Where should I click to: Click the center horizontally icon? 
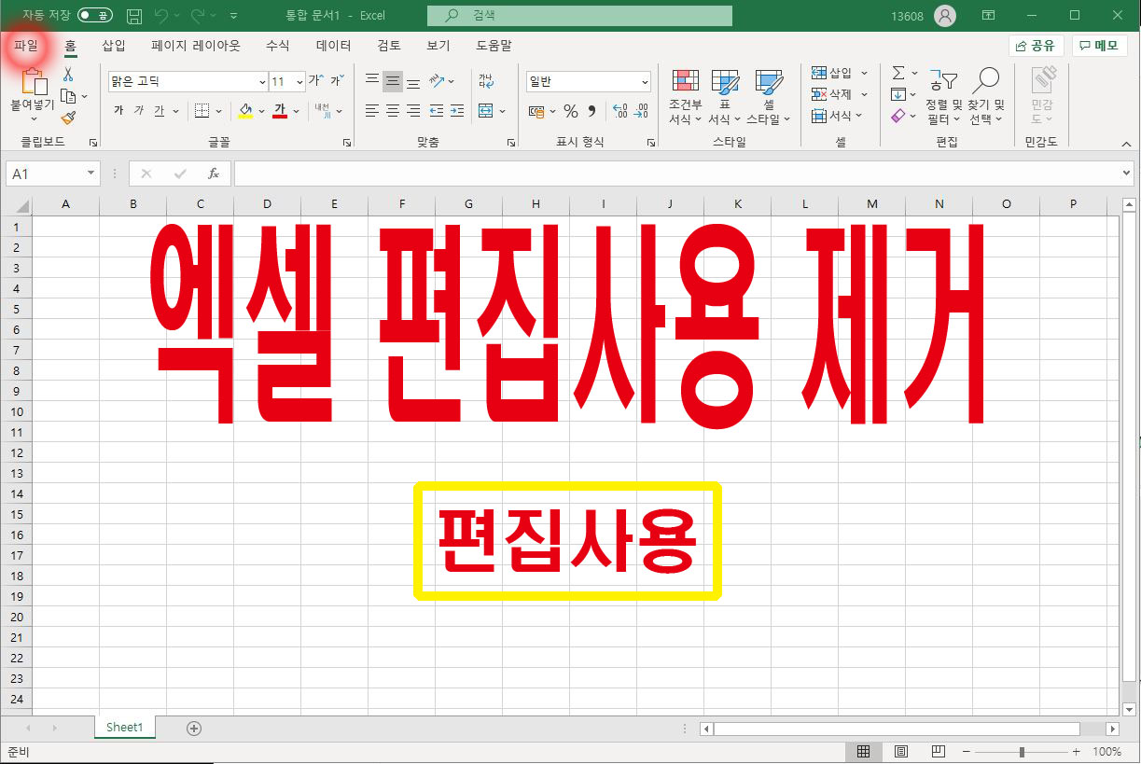click(x=393, y=111)
